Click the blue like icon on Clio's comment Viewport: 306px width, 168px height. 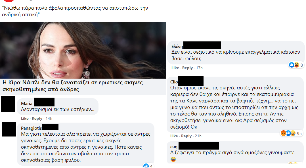pyautogui.click(x=288, y=133)
